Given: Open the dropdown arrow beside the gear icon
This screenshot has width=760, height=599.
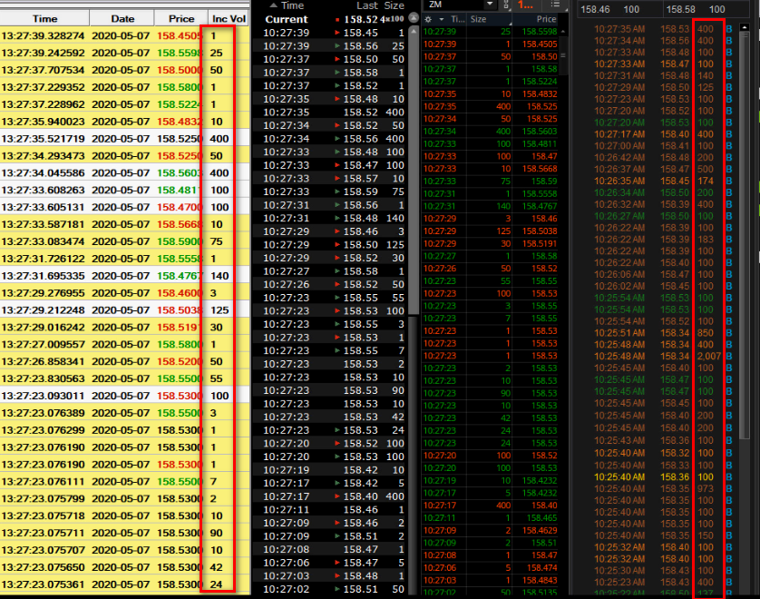Looking at the screenshot, I should click(x=441, y=19).
